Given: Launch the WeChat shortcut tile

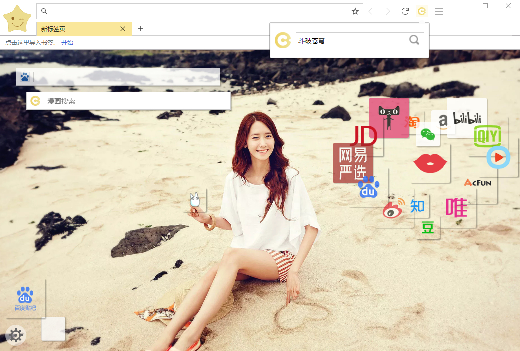Looking at the screenshot, I should click(x=427, y=134).
